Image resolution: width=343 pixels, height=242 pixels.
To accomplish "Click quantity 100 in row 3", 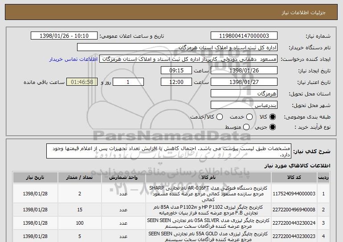I will (80, 223).
